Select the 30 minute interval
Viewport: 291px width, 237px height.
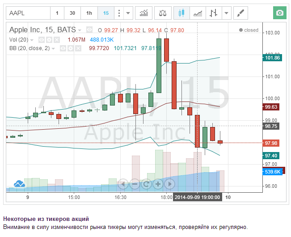pos(72,13)
